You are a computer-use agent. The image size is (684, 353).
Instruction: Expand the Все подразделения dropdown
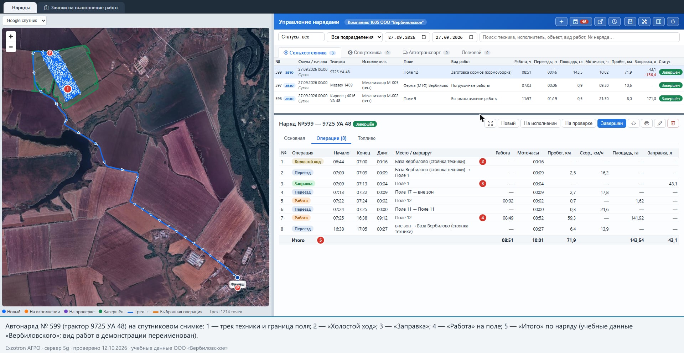pyautogui.click(x=355, y=37)
